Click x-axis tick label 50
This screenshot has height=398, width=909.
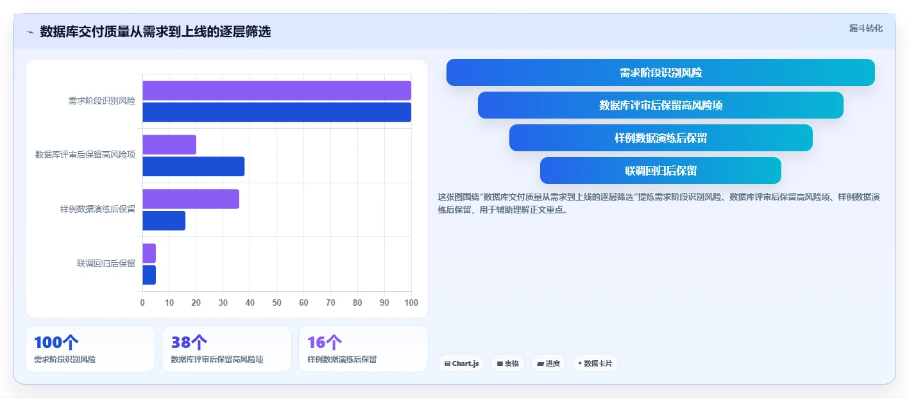pos(276,303)
